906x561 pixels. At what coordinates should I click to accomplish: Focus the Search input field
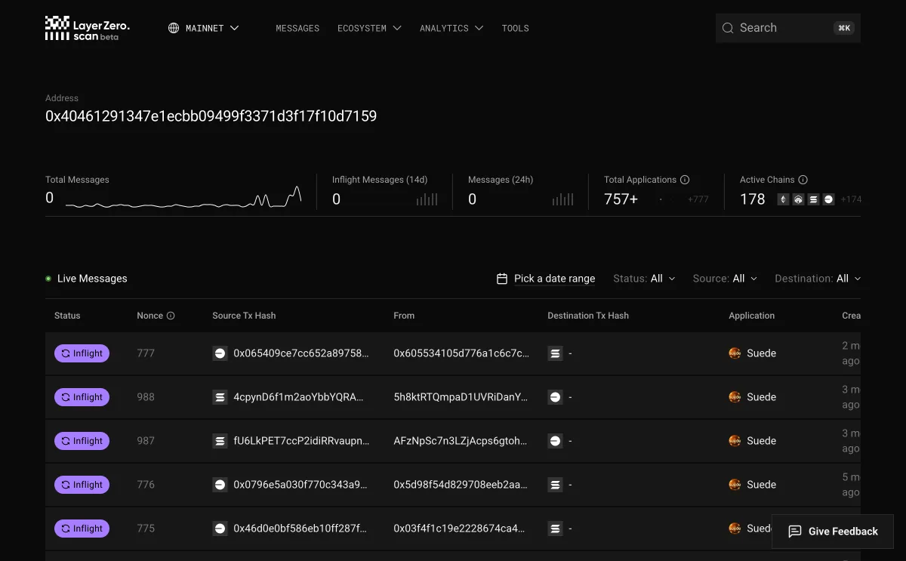click(x=788, y=28)
